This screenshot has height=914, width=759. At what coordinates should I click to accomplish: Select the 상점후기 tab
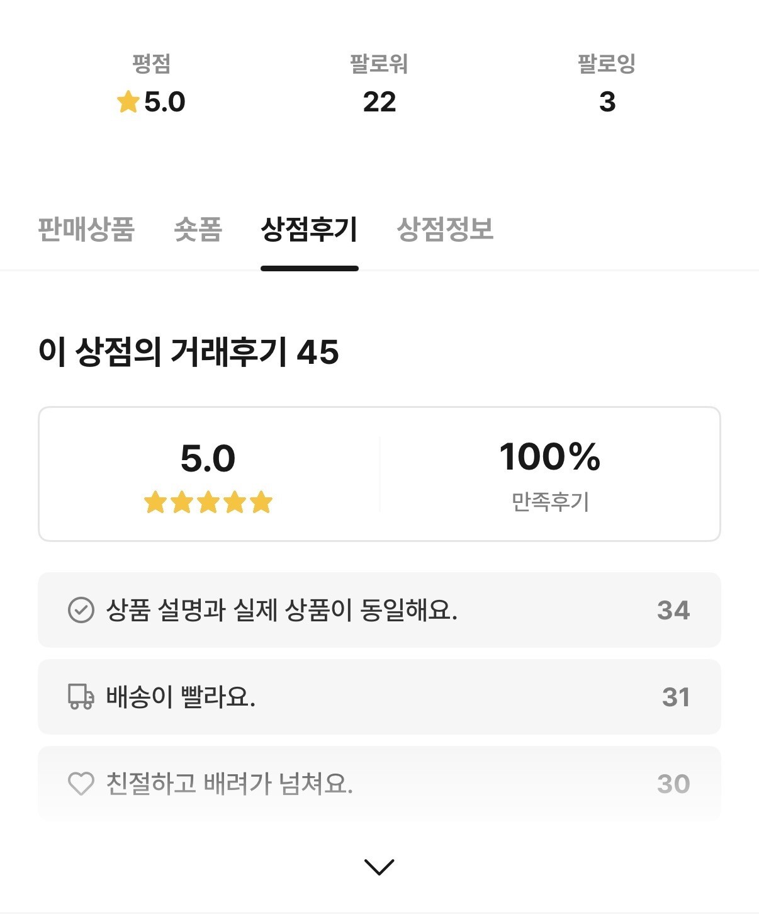click(309, 229)
